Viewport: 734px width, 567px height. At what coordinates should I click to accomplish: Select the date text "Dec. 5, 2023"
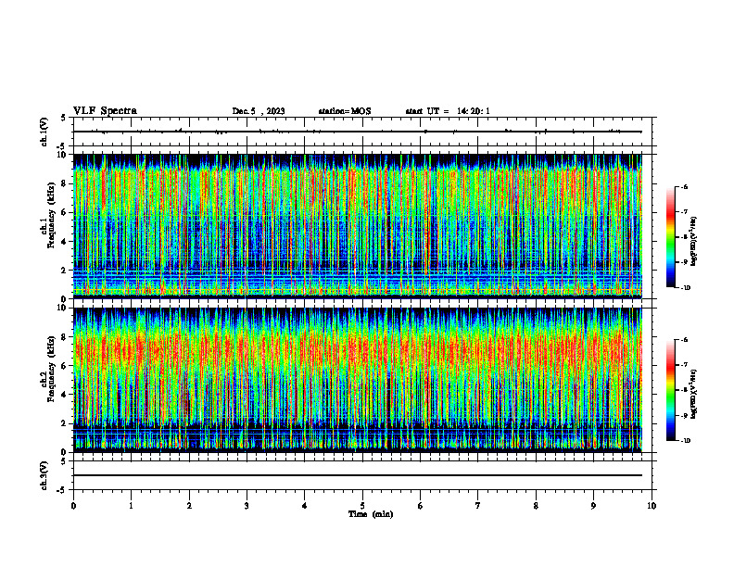[x=259, y=111]
